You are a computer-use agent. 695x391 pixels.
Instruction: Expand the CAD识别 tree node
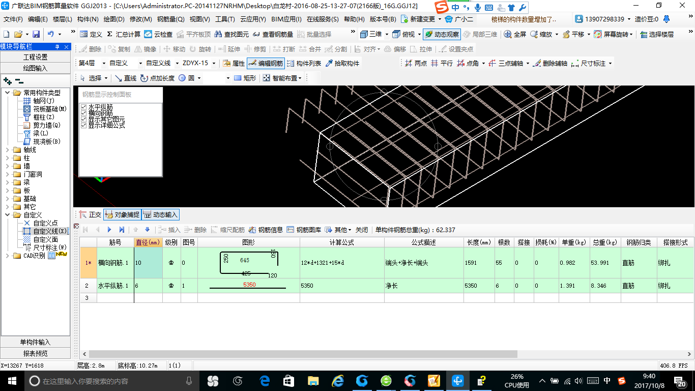pyautogui.click(x=8, y=256)
